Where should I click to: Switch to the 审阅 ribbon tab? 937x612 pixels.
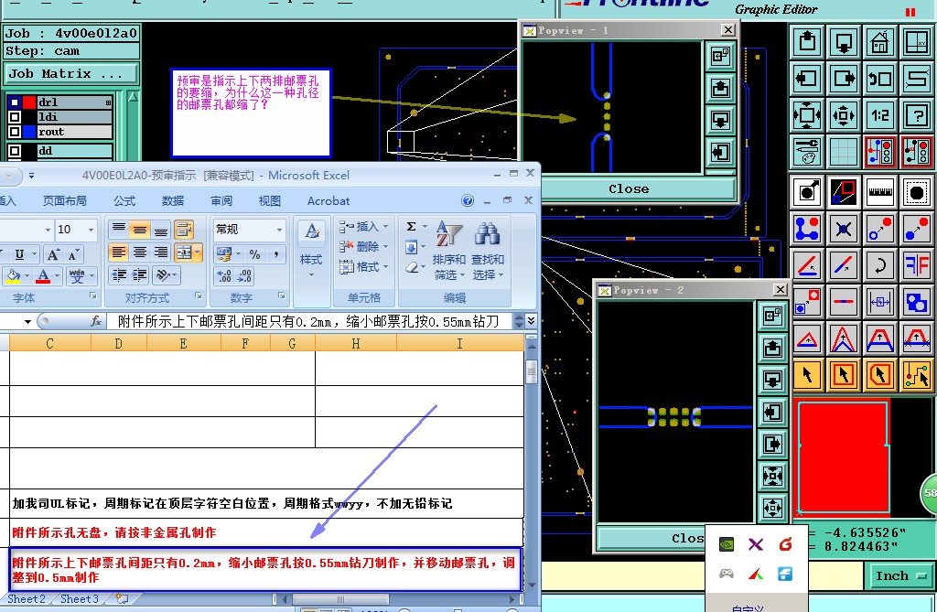tap(221, 201)
